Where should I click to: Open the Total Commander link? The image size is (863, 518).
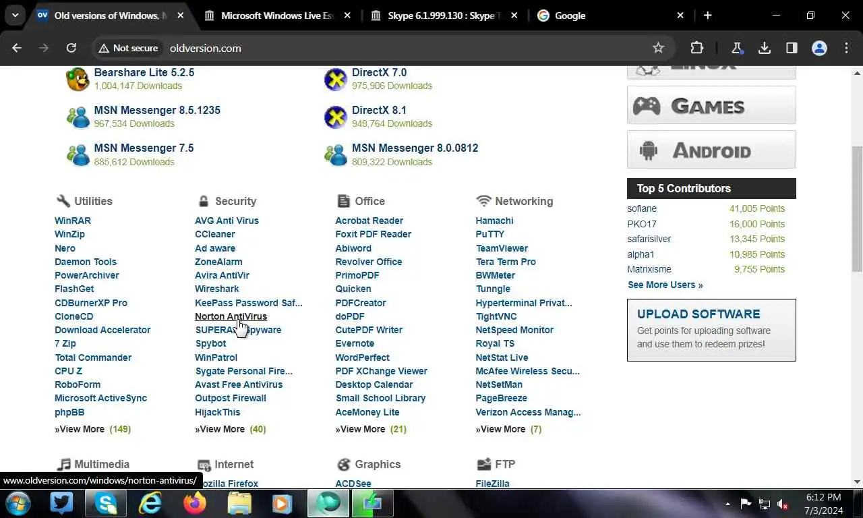pos(93,357)
